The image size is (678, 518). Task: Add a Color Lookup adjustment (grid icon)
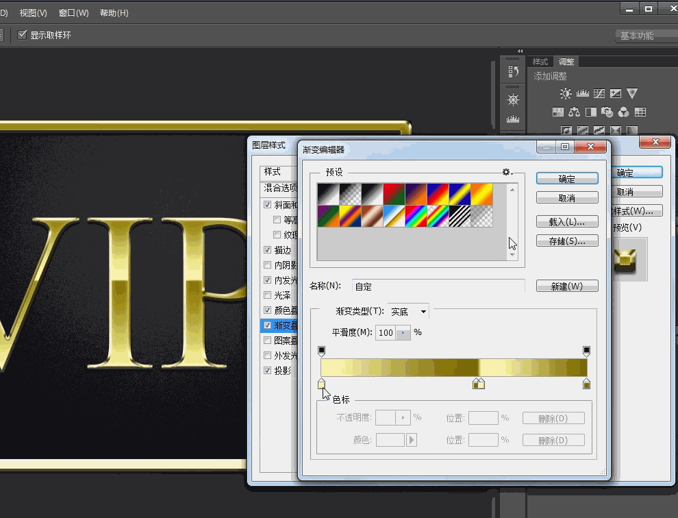[640, 112]
